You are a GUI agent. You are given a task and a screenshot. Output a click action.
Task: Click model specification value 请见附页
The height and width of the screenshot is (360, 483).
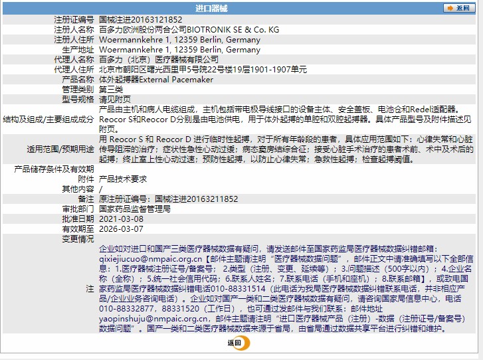pos(115,100)
